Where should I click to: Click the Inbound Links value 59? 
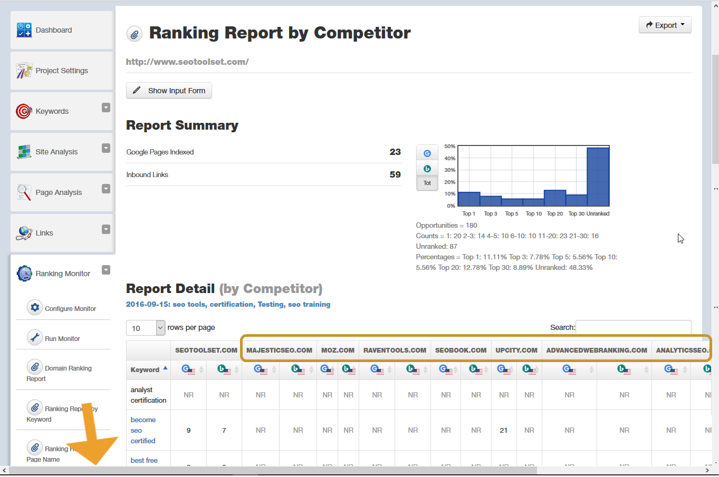pos(395,174)
